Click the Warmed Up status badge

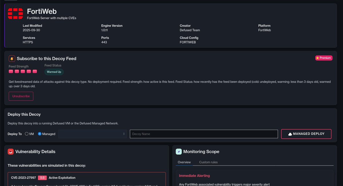click(x=54, y=72)
